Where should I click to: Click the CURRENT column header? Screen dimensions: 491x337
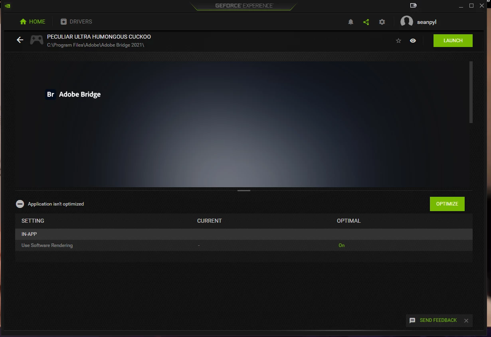[x=210, y=221]
